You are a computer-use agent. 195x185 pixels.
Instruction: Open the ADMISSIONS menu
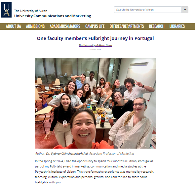(35, 26)
